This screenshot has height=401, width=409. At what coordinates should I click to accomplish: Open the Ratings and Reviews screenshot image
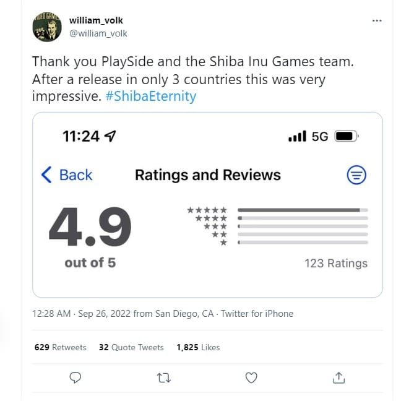[x=207, y=204]
